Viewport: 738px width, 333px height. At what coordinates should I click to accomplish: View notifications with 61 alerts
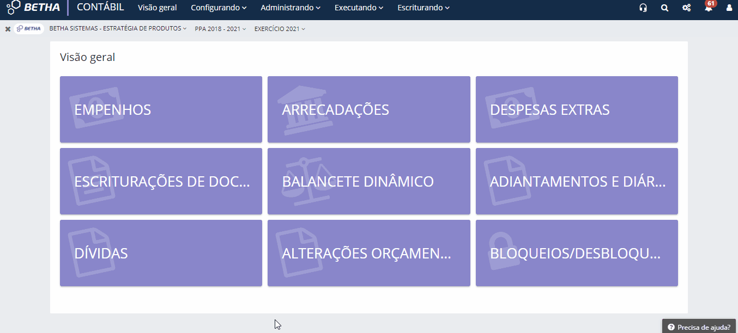click(708, 8)
